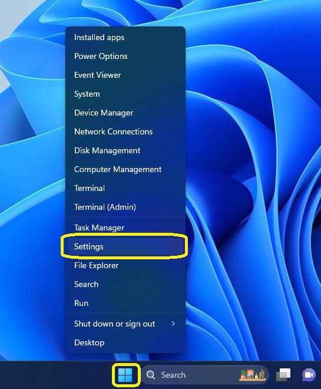321x389 pixels.
Task: Open File Explorer from the menu
Action: point(125,265)
